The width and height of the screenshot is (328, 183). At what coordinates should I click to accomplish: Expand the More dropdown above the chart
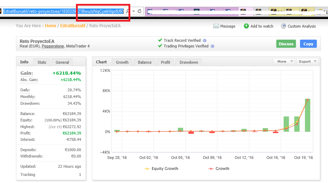click(x=284, y=61)
